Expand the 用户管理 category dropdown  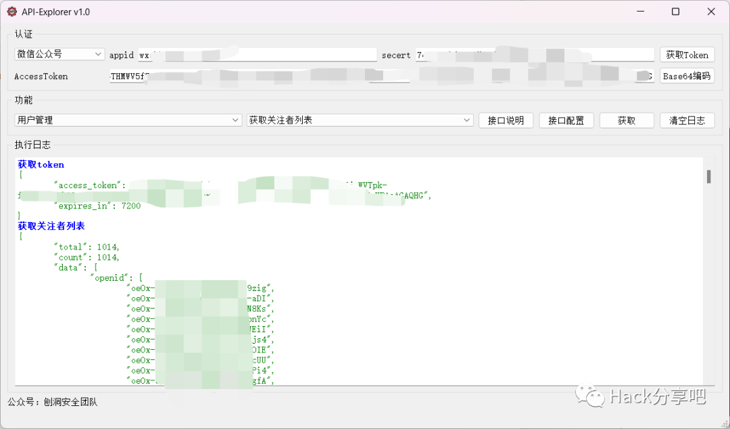click(128, 120)
